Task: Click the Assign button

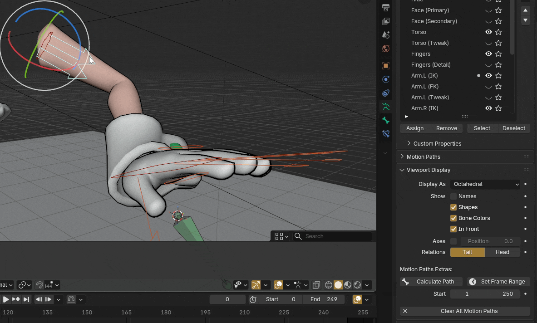Action: pos(415,128)
